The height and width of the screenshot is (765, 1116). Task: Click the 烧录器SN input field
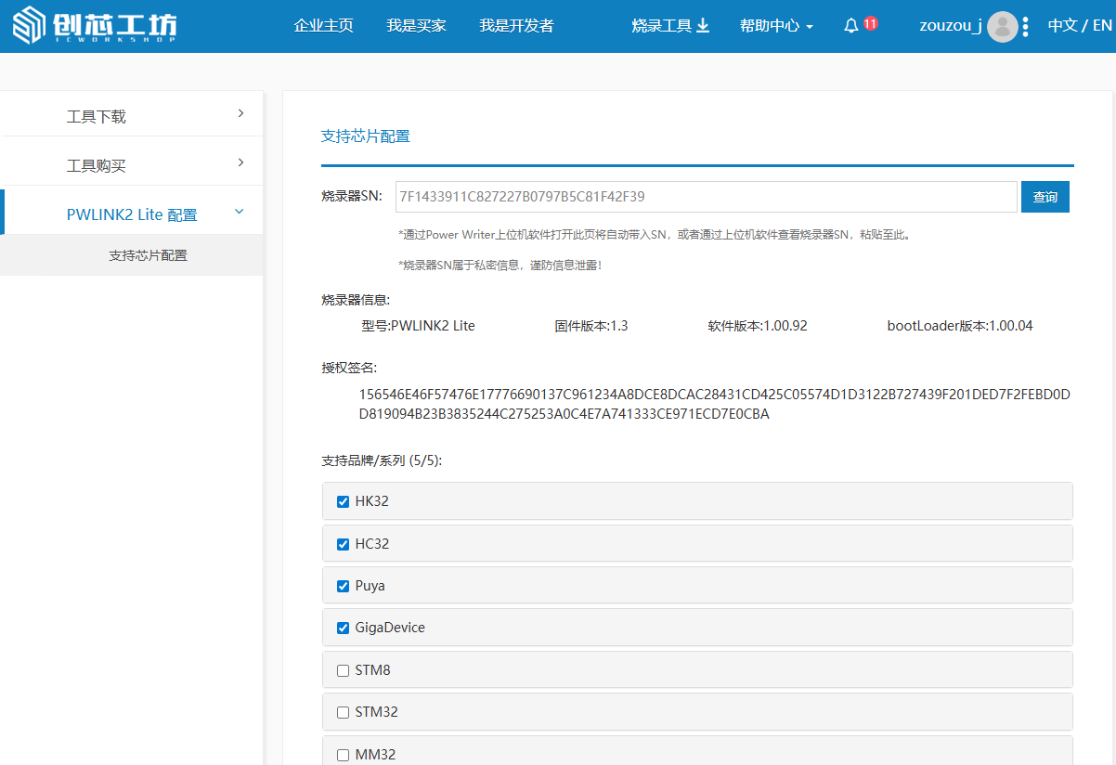706,197
